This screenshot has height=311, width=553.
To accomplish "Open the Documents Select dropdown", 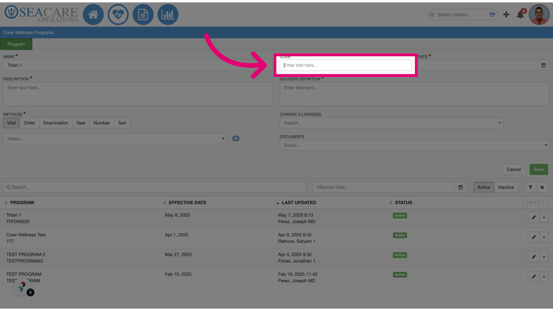I will point(414,145).
